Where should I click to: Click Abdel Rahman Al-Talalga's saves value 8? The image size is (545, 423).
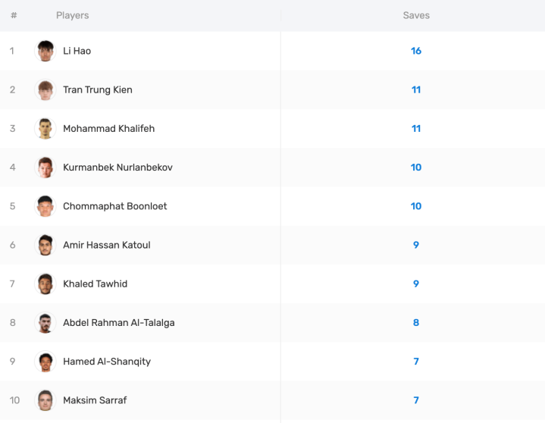tap(416, 323)
